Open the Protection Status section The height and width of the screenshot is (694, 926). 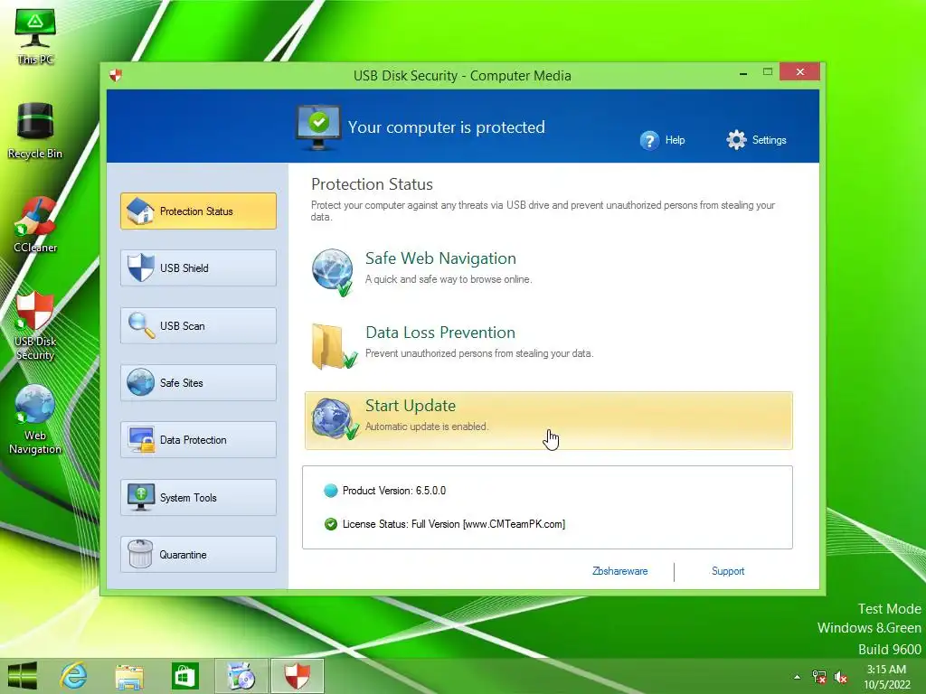click(x=198, y=211)
